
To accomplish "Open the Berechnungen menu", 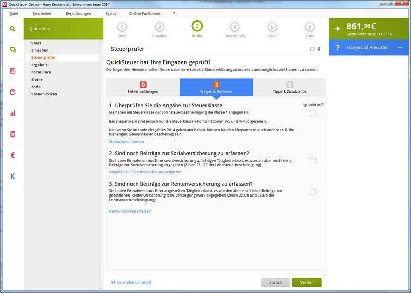I will [x=78, y=13].
